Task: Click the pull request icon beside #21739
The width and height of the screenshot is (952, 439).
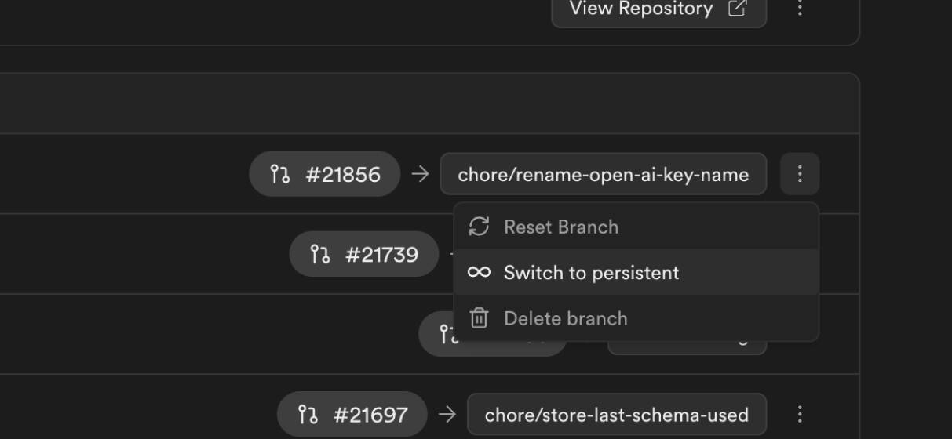Action: coord(319,255)
